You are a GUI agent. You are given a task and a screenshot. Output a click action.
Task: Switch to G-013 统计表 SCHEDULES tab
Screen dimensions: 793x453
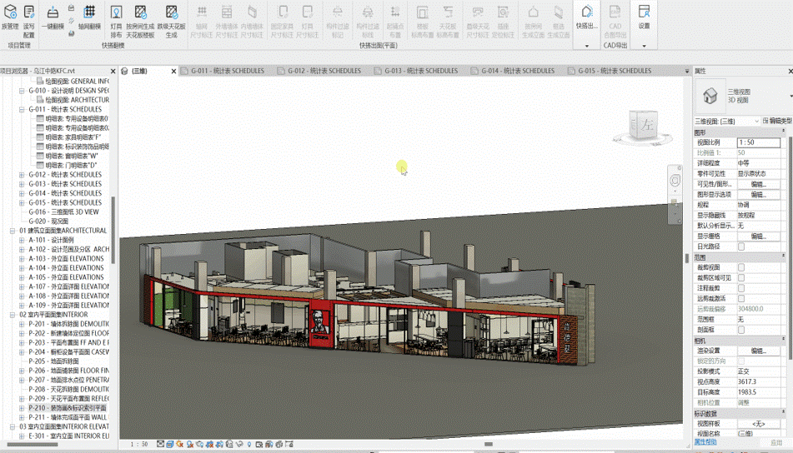pyautogui.click(x=421, y=71)
